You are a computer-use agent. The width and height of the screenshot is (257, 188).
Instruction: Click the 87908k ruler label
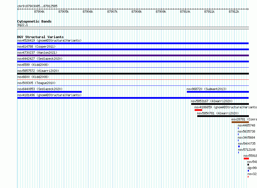click(x=137, y=12)
